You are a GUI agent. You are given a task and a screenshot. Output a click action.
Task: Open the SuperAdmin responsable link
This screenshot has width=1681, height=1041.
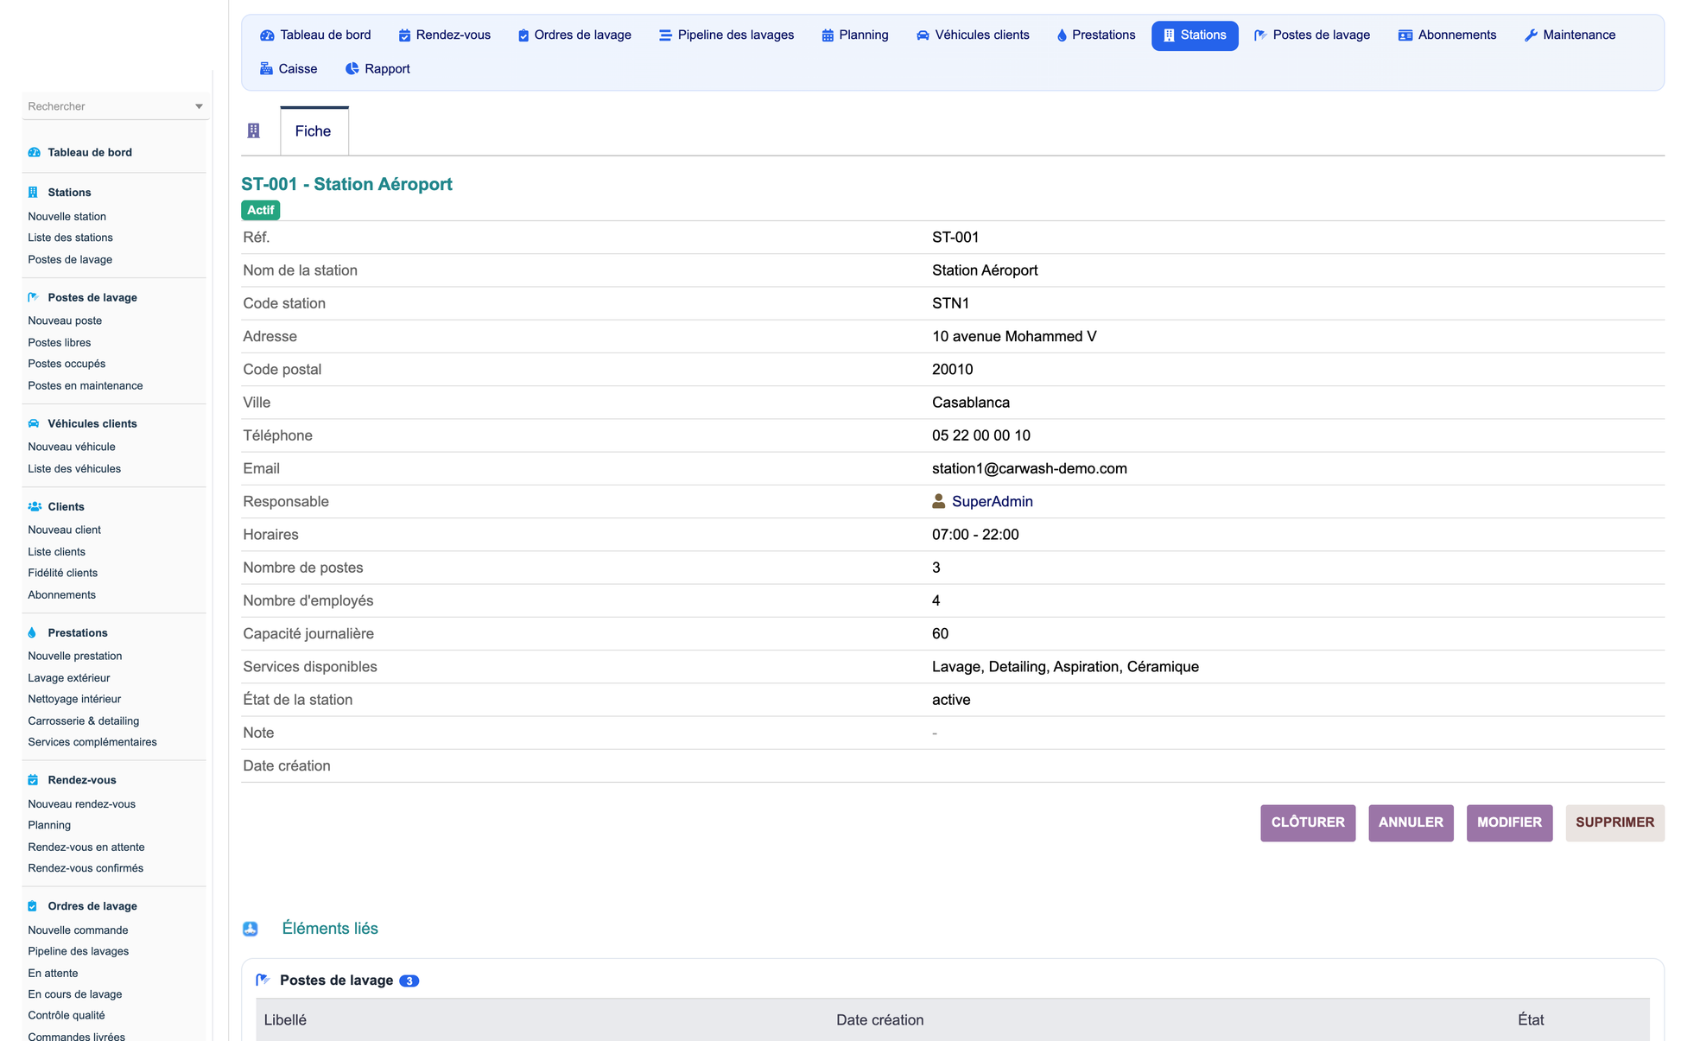(992, 502)
